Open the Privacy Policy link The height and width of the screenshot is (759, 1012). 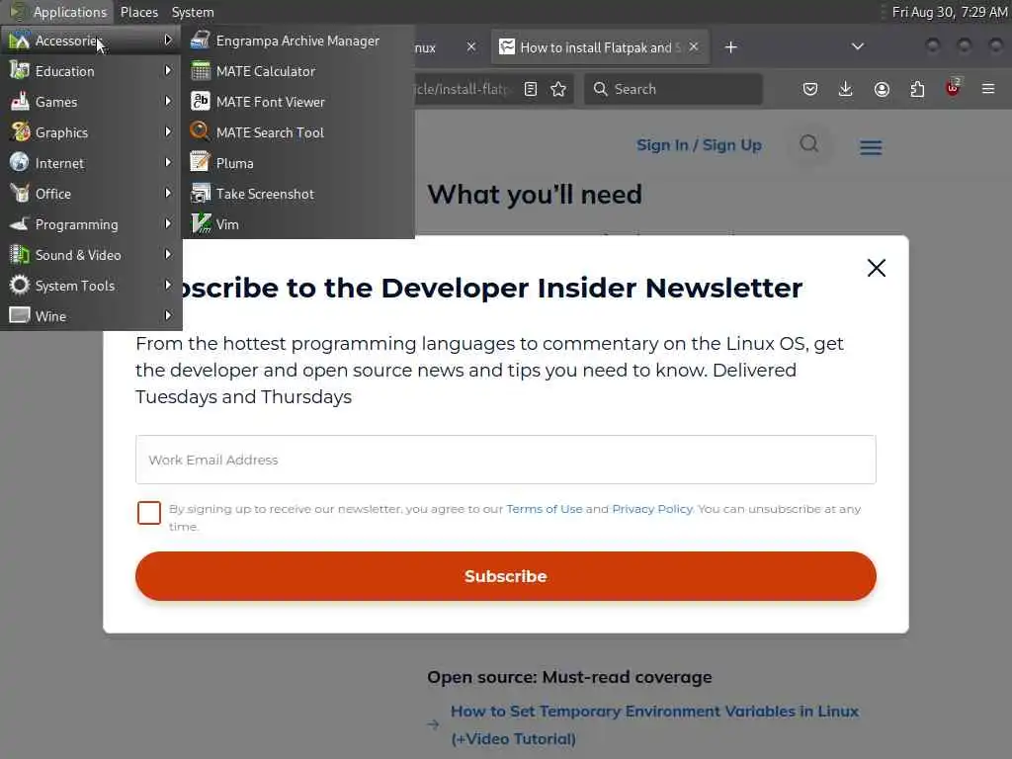click(x=652, y=509)
